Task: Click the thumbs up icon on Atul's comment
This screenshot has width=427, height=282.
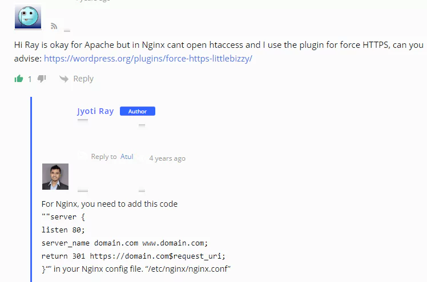Action: [x=19, y=79]
